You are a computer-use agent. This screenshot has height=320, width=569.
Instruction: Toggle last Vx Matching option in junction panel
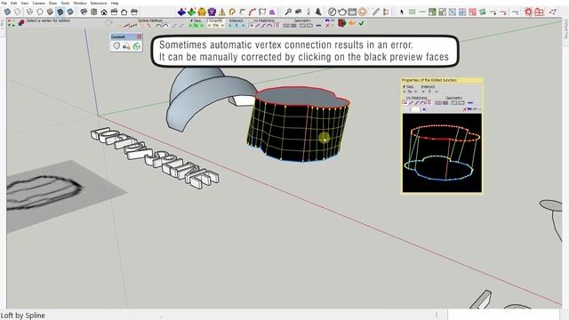coord(429,103)
